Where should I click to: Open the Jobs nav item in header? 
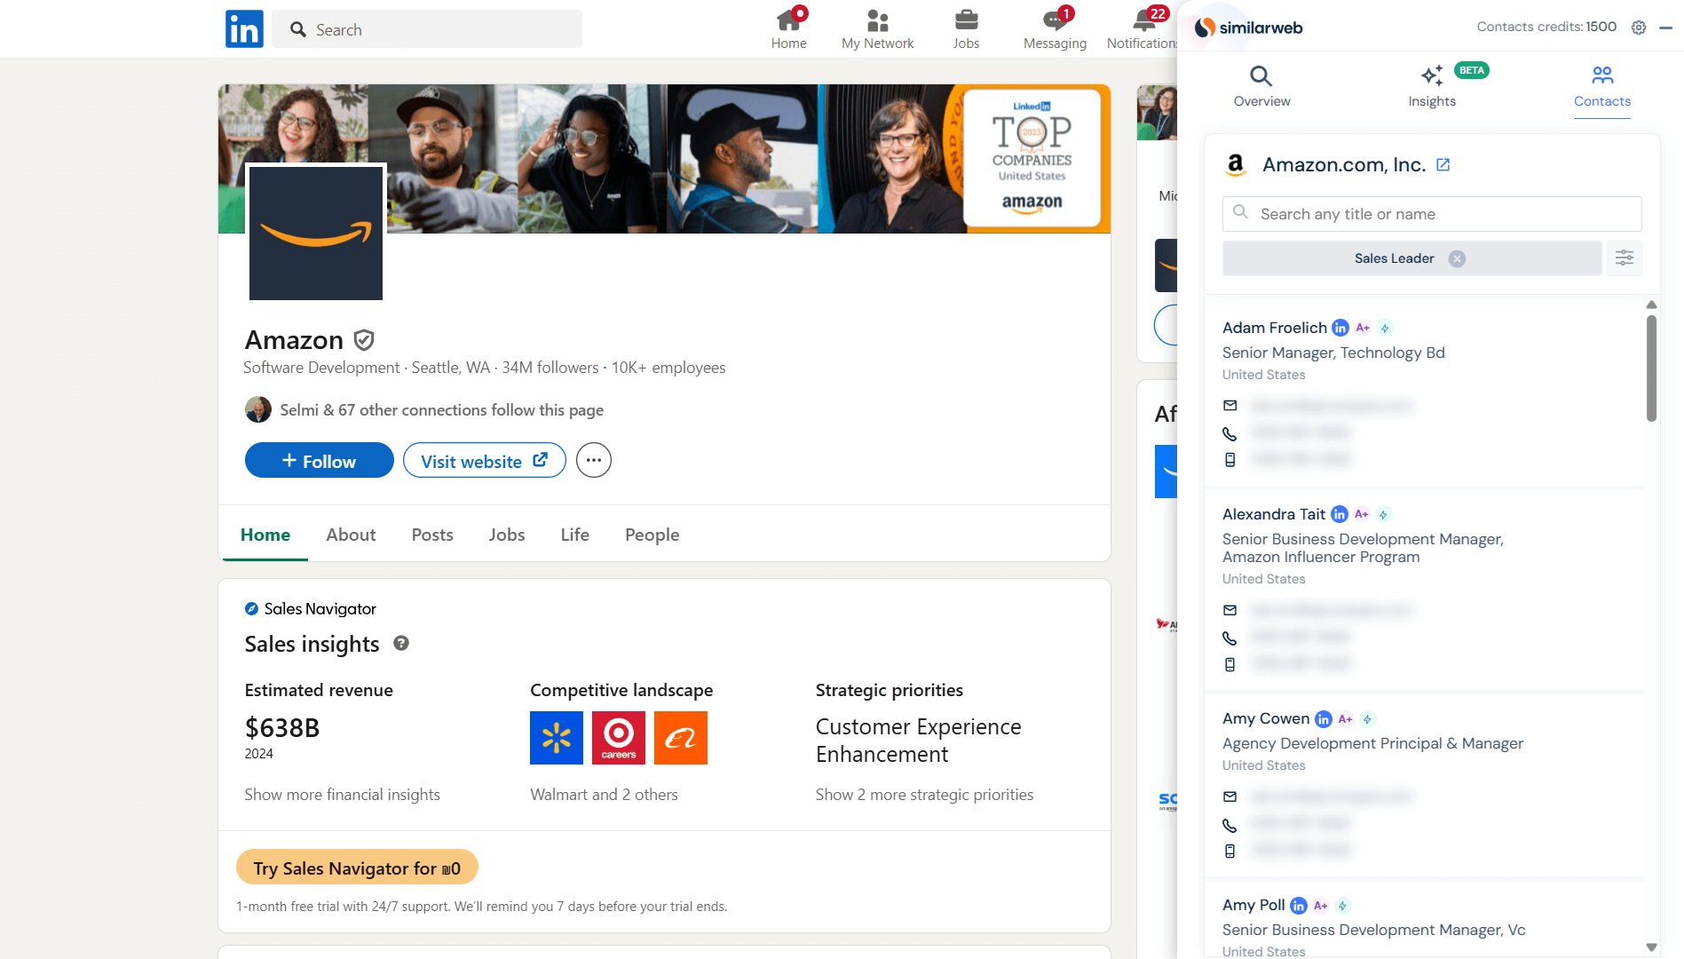click(x=966, y=29)
